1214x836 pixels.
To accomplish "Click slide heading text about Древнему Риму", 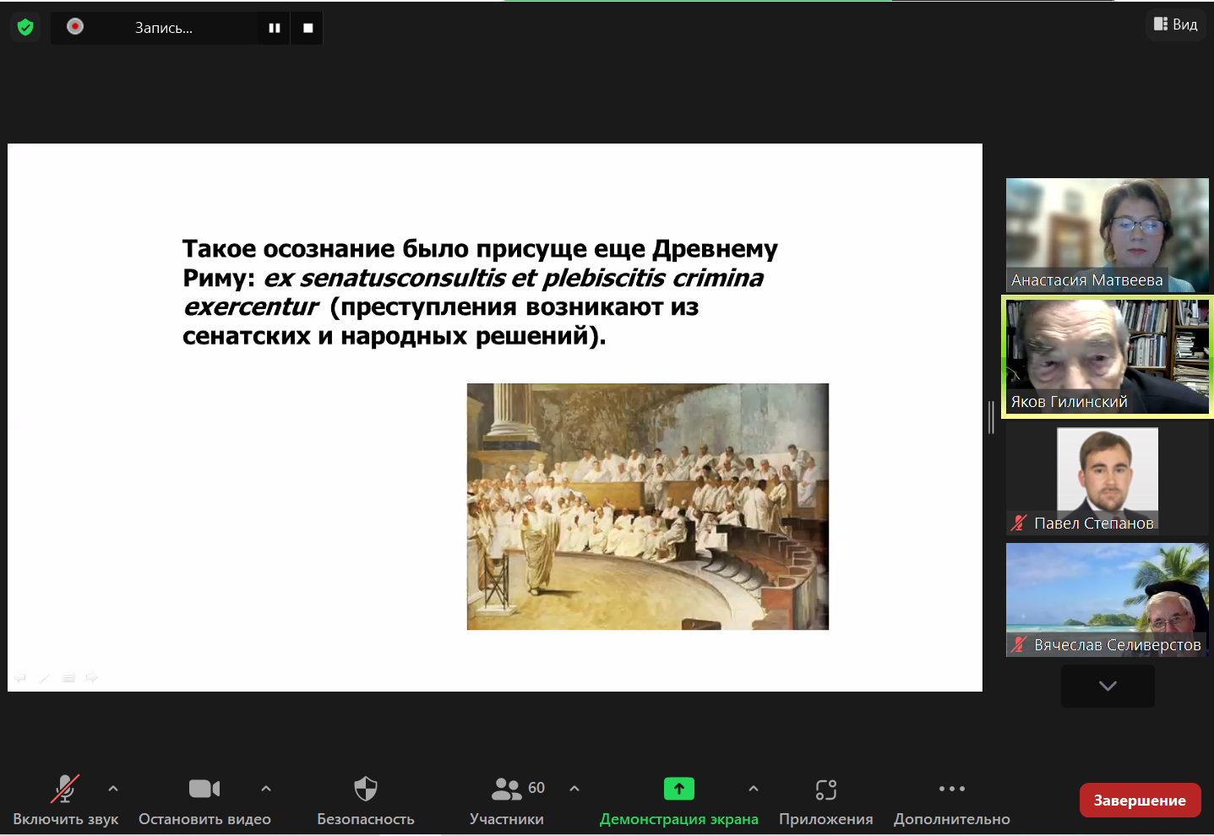I will click(480, 292).
